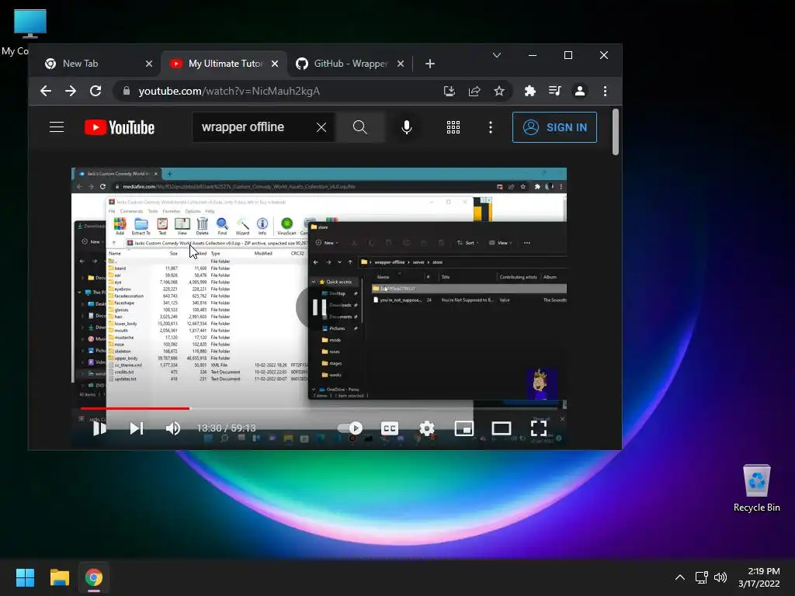Pause the video with play/pause control
Viewport: 795px width, 596px height.
[x=99, y=428]
